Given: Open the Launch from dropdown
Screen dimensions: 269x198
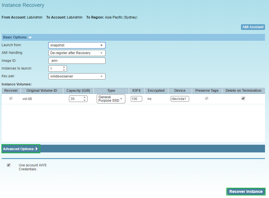Looking at the screenshot, I should point(77,45).
